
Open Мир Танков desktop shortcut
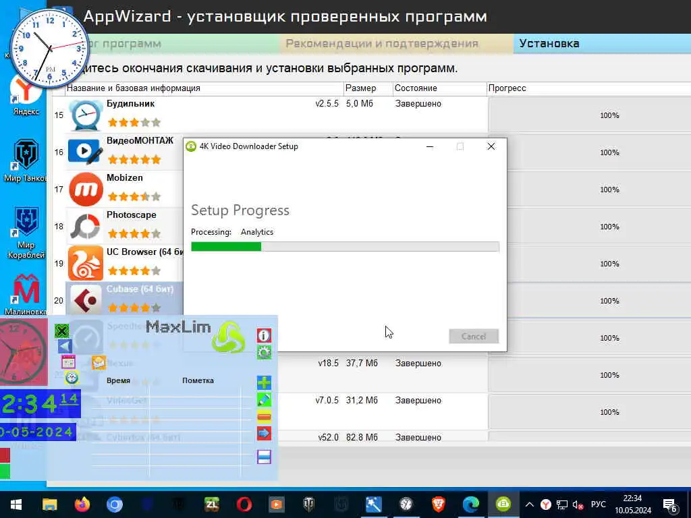26,161
